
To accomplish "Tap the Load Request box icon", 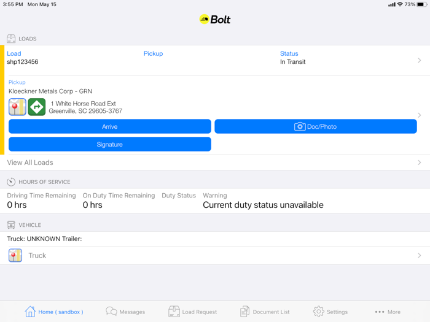I will pyautogui.click(x=174, y=312).
